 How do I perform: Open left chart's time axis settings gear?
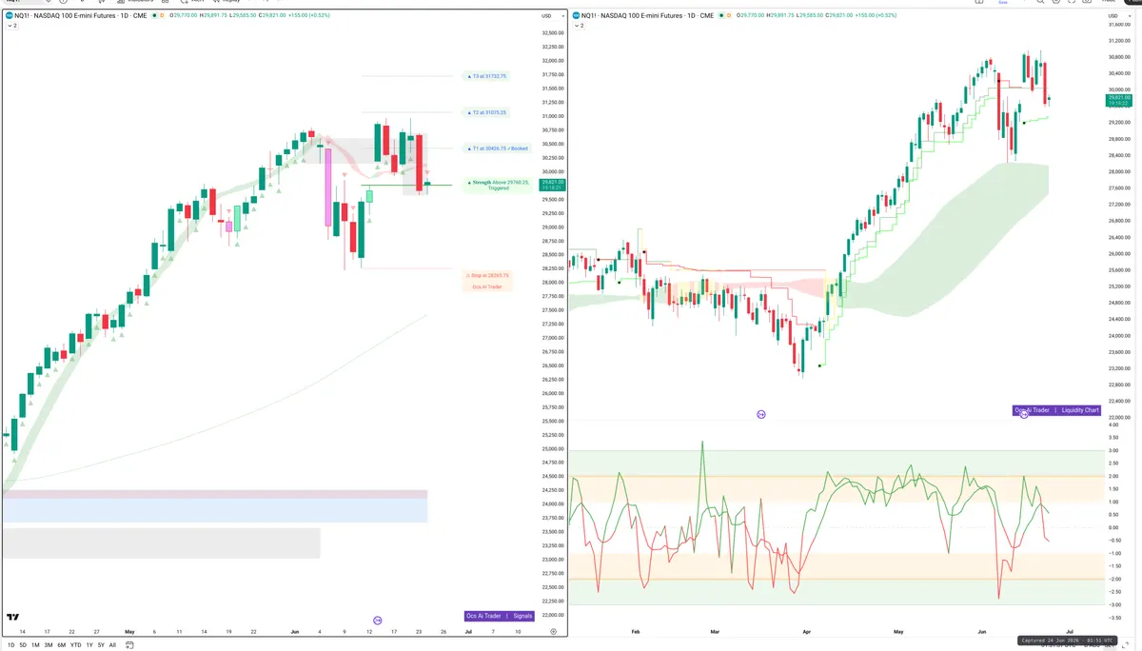[554, 632]
